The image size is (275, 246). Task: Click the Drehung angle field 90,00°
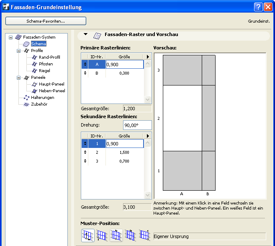(137, 125)
